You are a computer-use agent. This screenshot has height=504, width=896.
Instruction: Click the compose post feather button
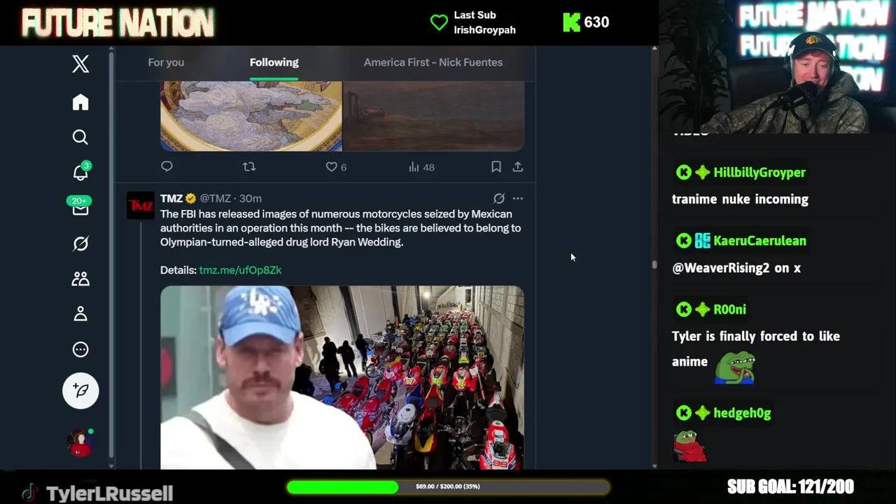[80, 391]
